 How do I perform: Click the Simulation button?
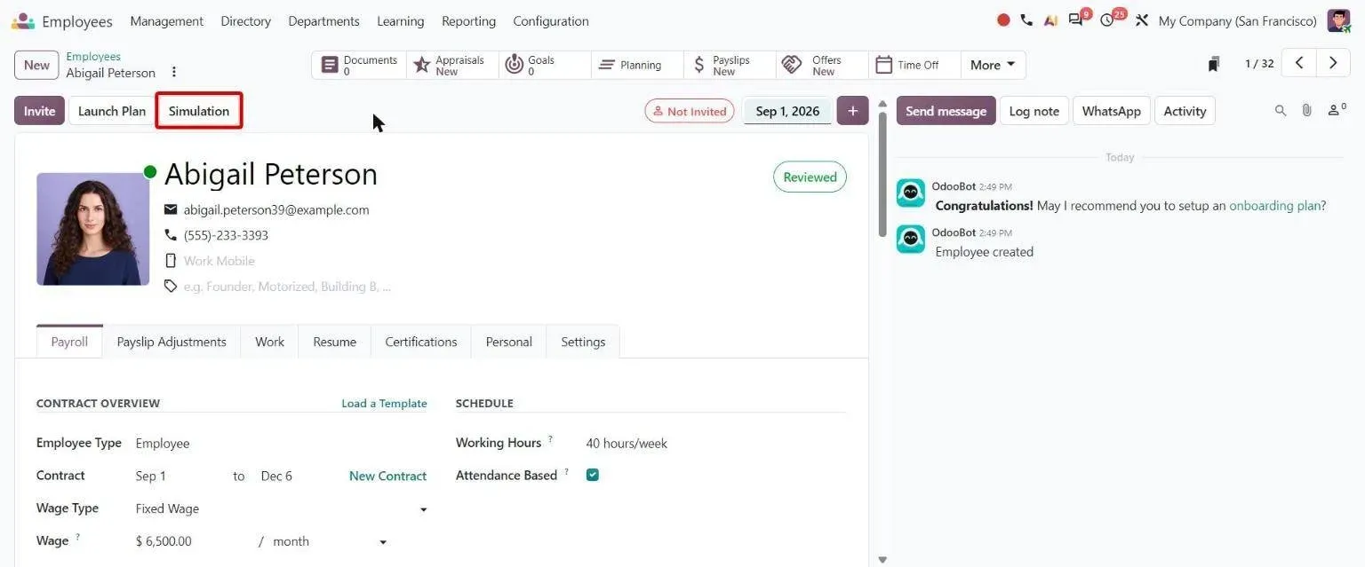[x=199, y=111]
